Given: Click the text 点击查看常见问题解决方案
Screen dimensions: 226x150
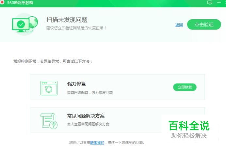Looking at the screenshot, I should (88, 124).
